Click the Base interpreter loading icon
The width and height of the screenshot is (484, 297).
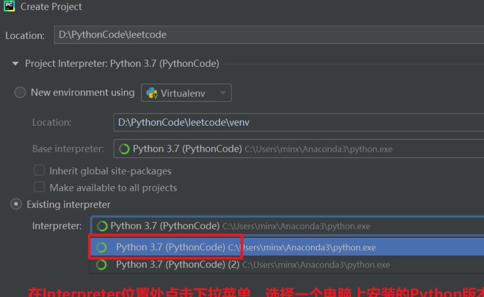click(x=124, y=149)
